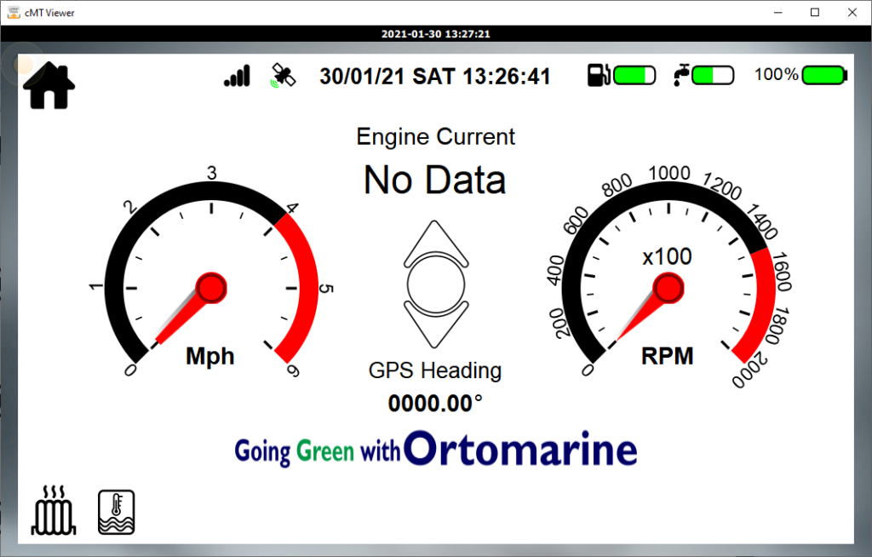
Task: Click the 2000 mark on RPM gauge
Action: pyautogui.click(x=749, y=370)
